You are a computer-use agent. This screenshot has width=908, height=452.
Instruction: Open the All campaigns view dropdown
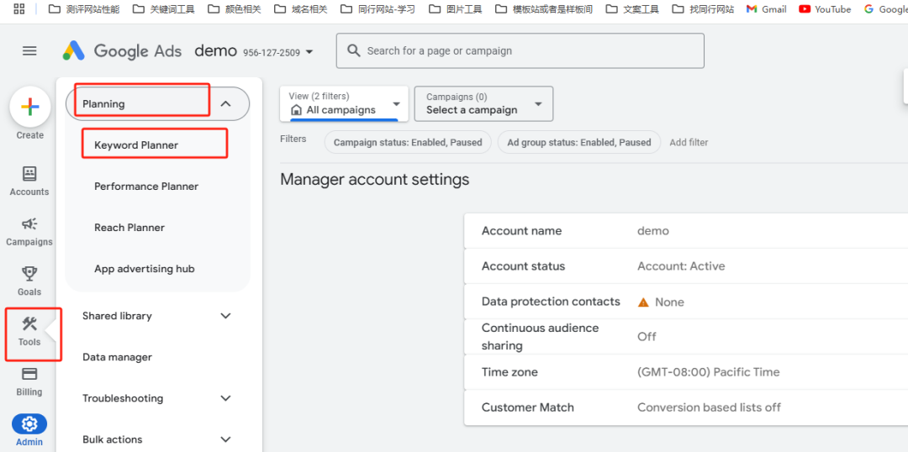pos(344,104)
